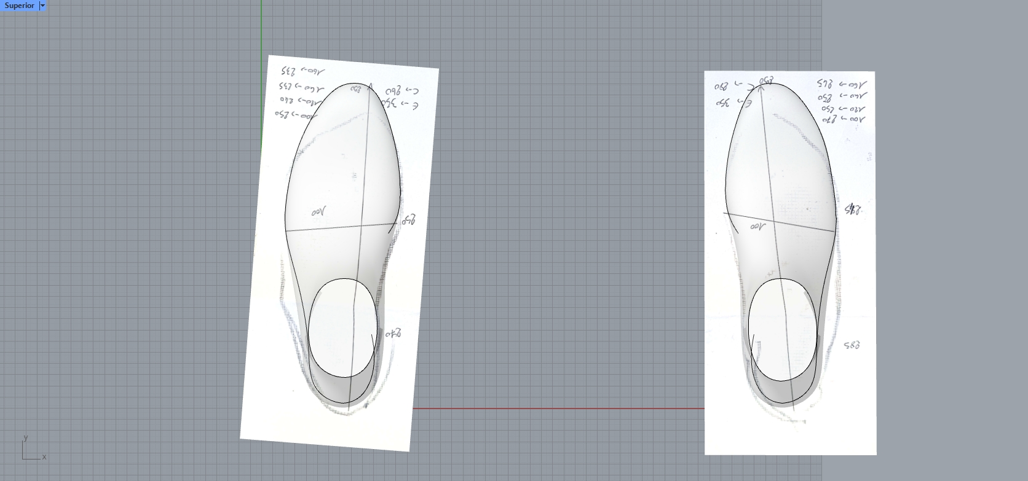The image size is (1028, 481).
Task: Click the handwritten 100 on right sole
Action: click(758, 227)
